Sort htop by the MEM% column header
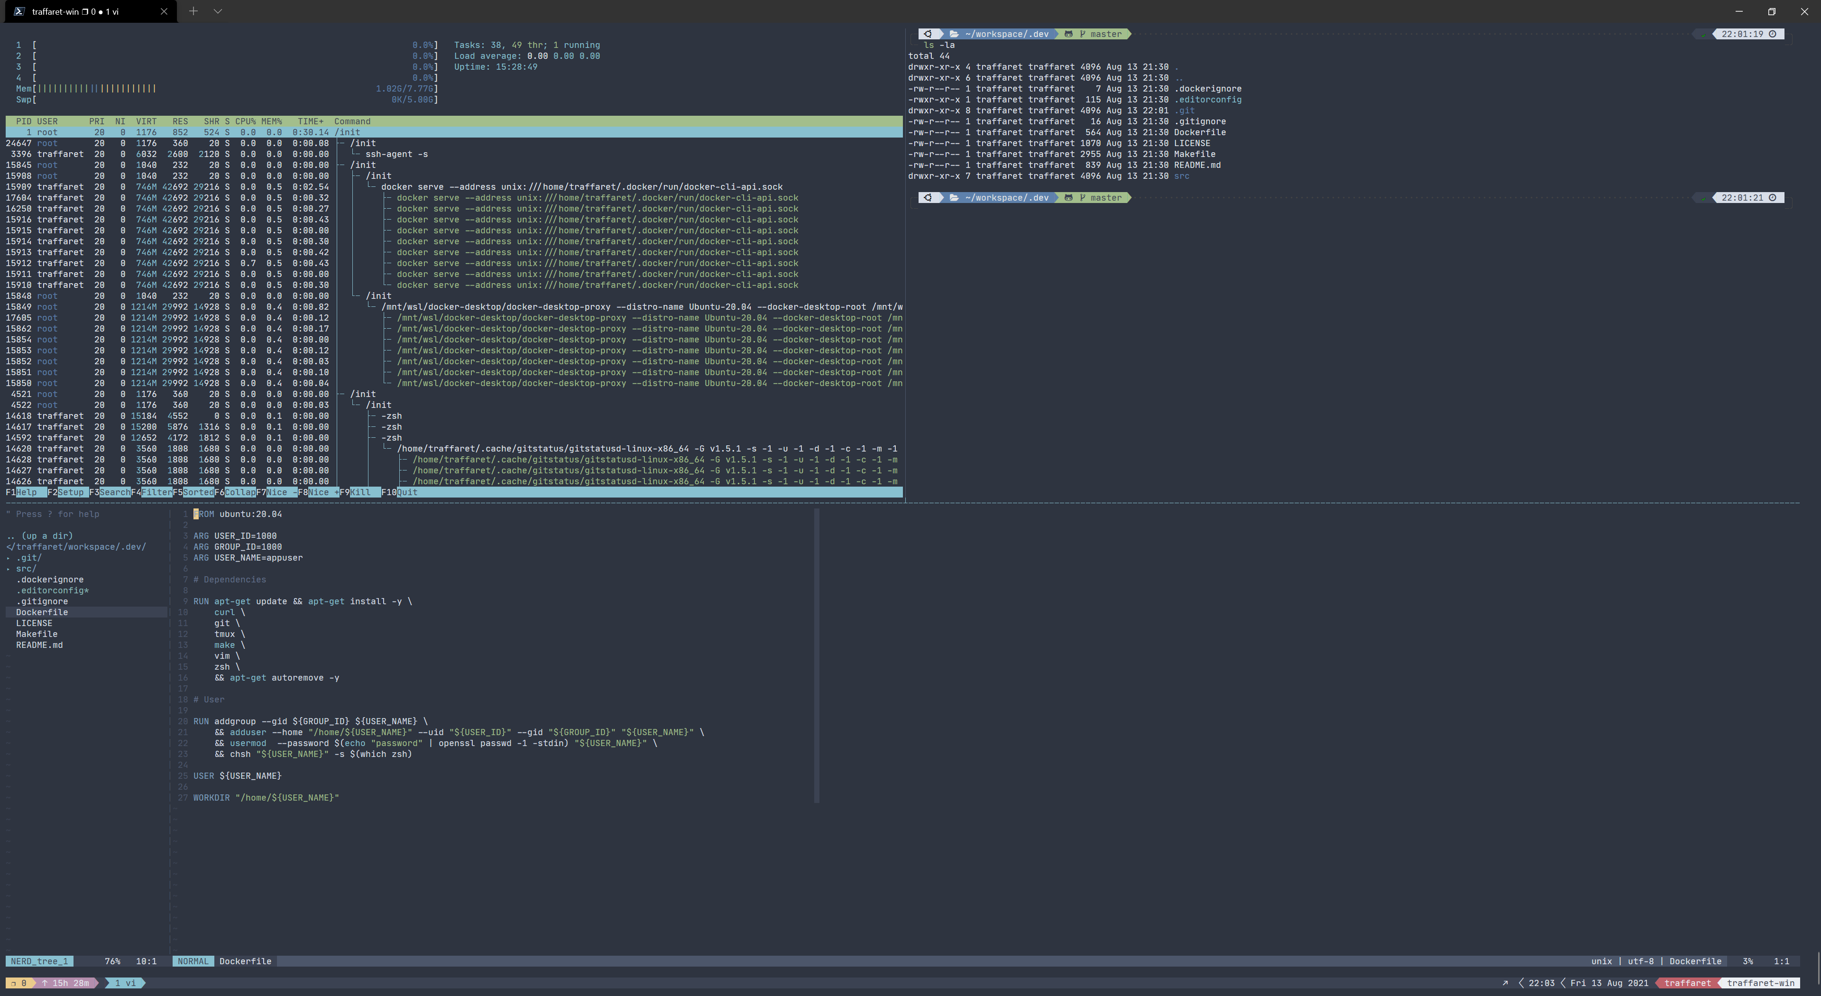The image size is (1821, 996). (x=271, y=121)
